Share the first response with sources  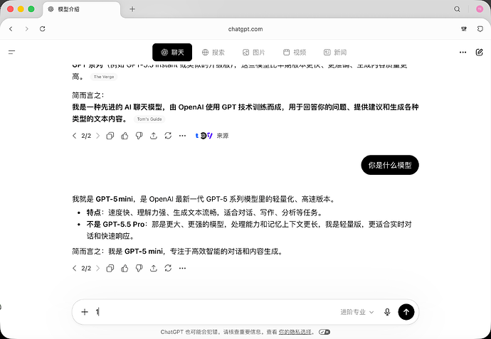pos(154,136)
